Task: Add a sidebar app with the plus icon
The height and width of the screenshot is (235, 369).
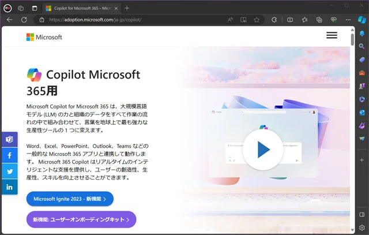Action: 362,160
